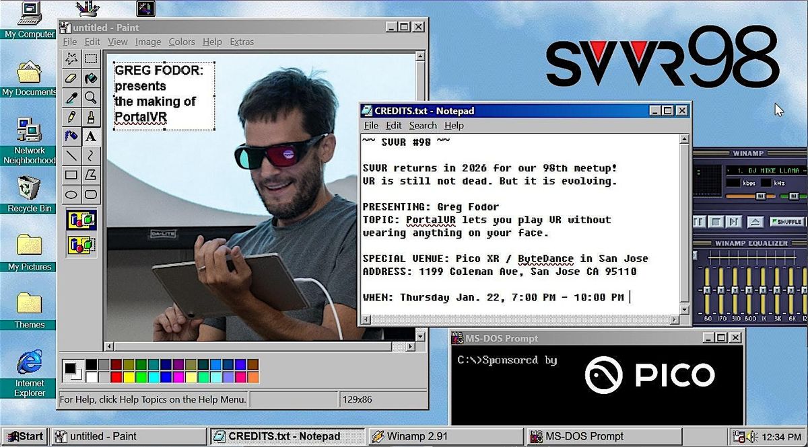Choose the opaque text background option
This screenshot has height=447, width=808.
click(81, 220)
